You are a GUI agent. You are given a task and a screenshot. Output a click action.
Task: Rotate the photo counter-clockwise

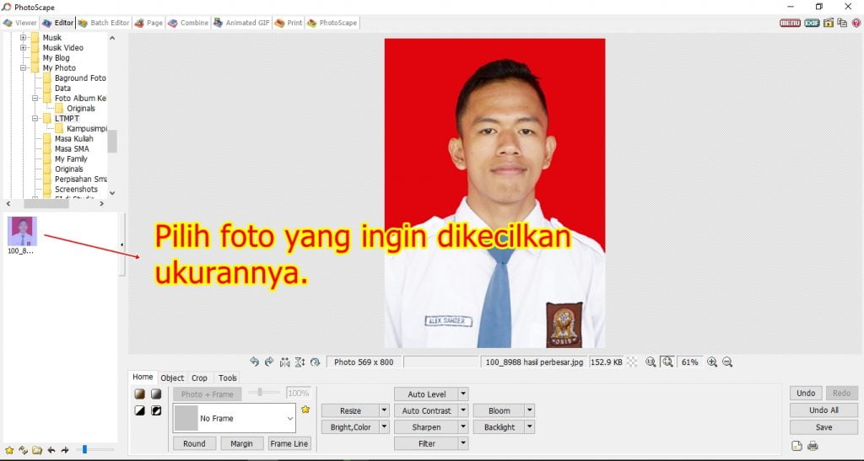click(x=254, y=362)
